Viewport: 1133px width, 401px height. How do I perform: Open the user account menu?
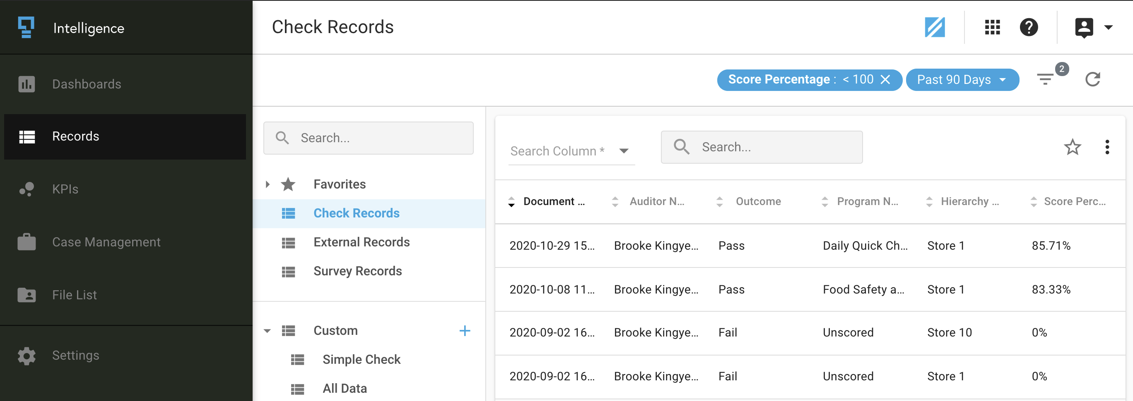tap(1094, 27)
